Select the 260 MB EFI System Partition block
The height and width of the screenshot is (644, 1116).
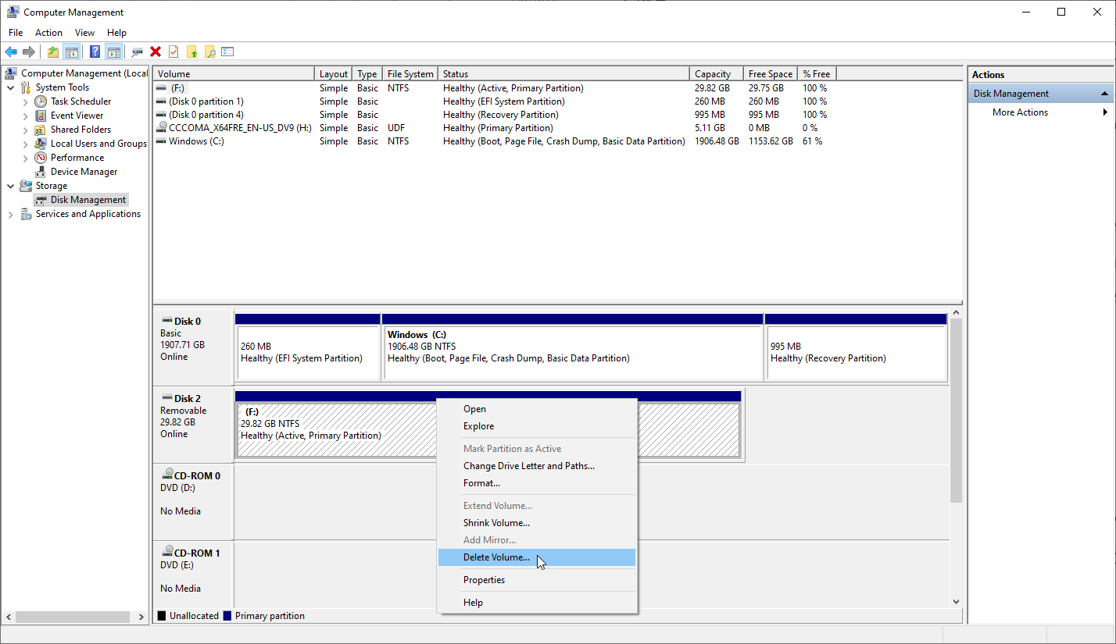(307, 347)
